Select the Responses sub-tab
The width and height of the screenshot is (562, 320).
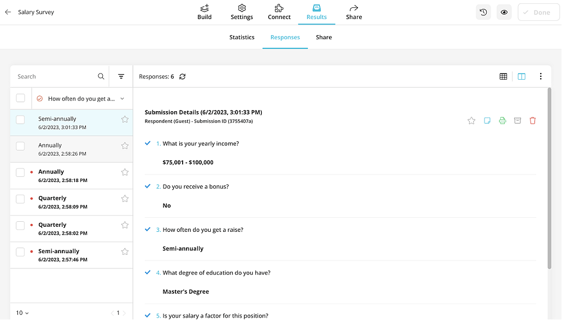285,37
